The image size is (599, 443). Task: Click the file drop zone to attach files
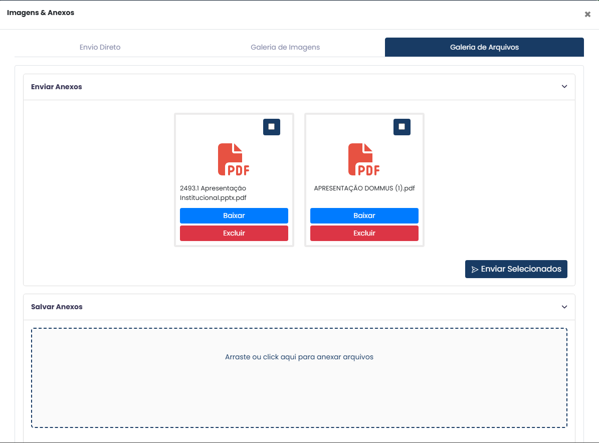[299, 377]
